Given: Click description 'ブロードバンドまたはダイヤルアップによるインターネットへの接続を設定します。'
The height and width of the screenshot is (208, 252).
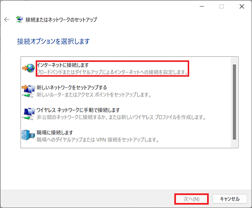Looking at the screenshot, I should coord(112,72).
